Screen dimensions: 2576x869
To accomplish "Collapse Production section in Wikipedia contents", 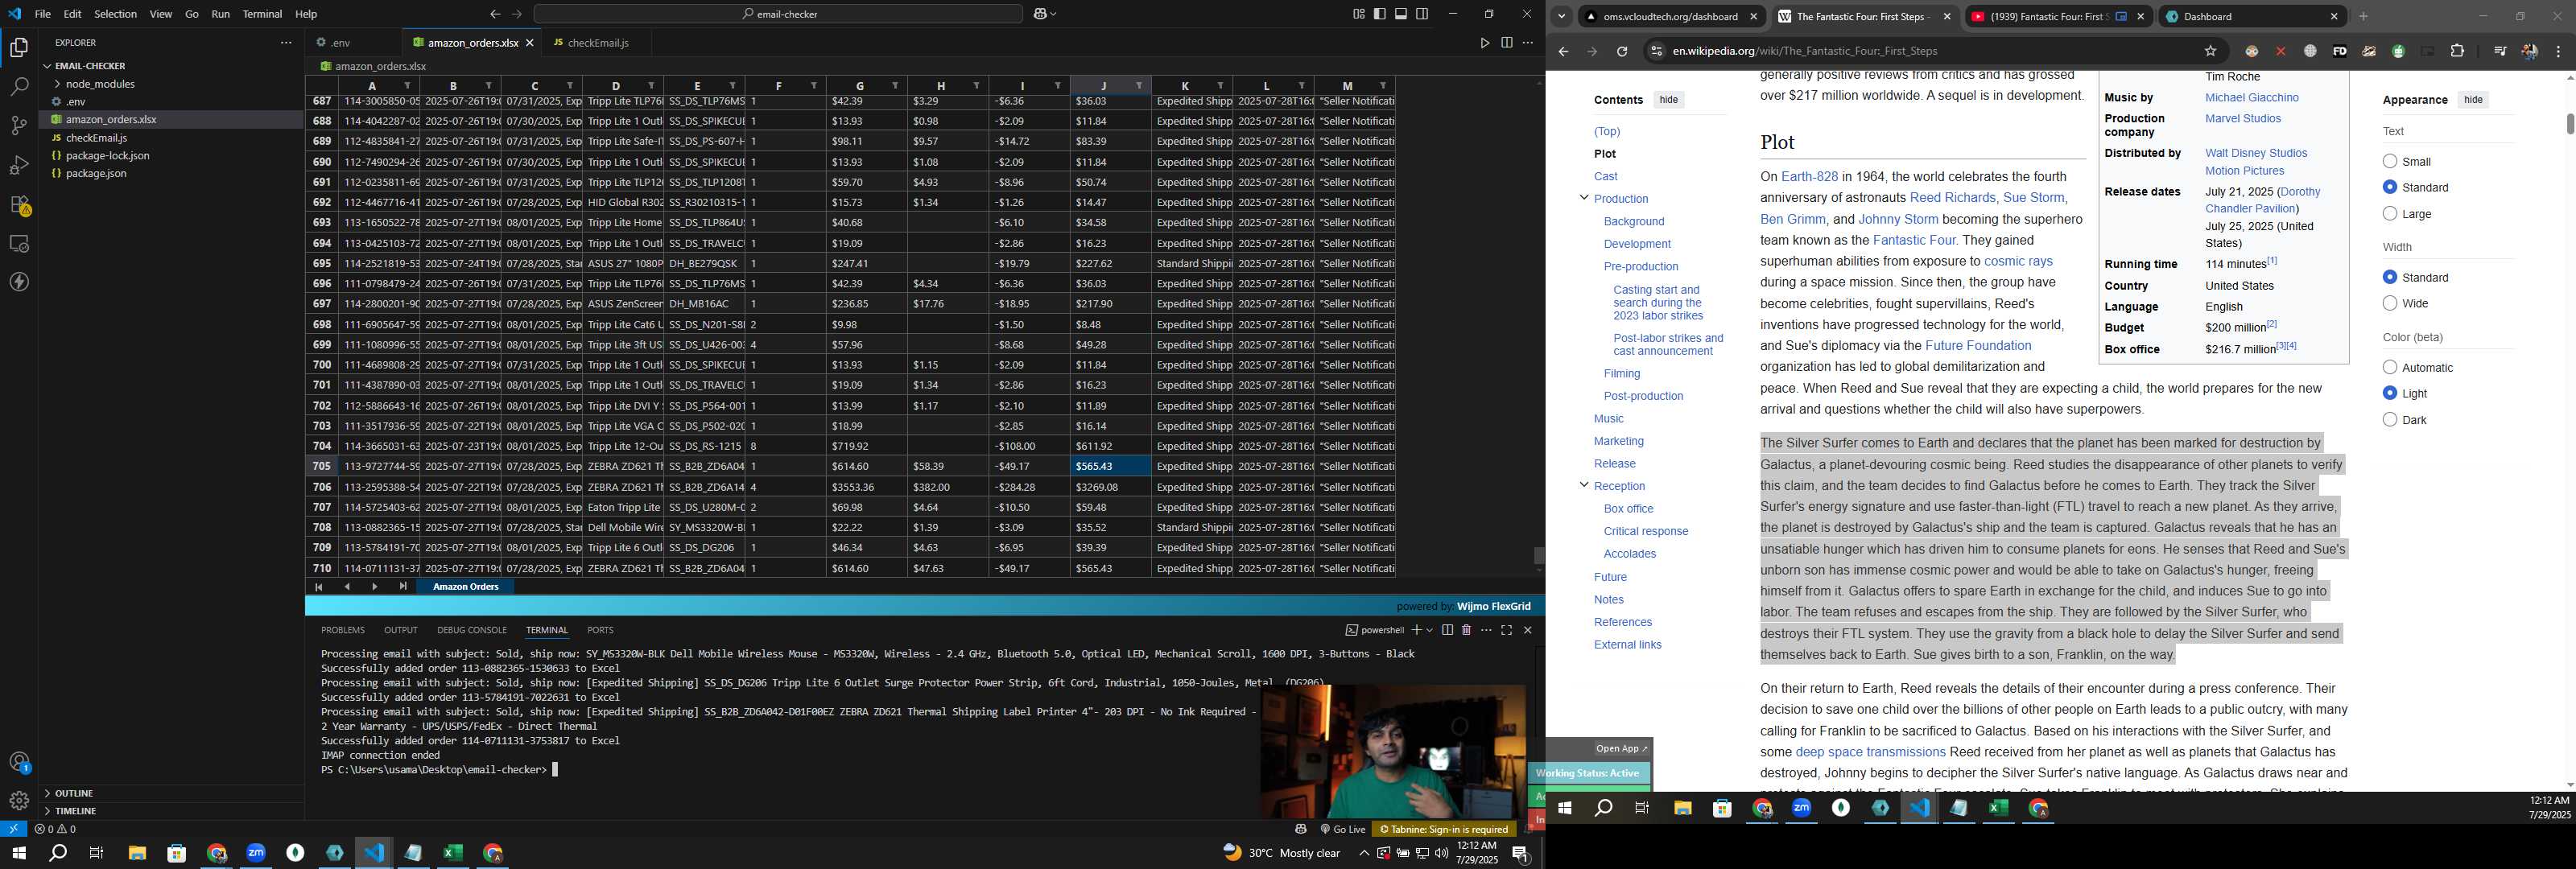I will click(1583, 197).
